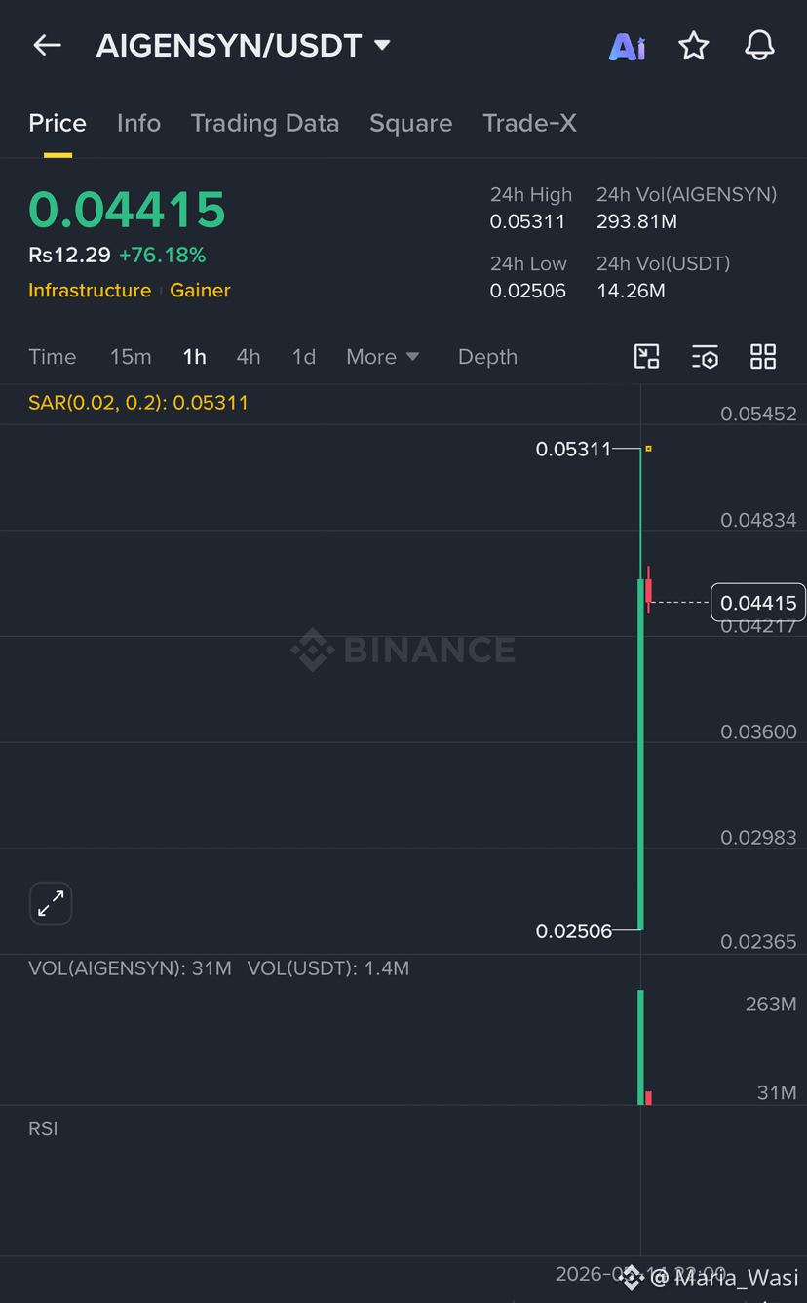Switch timeframe to 15m
Viewport: 807px width, 1303px height.
131,357
